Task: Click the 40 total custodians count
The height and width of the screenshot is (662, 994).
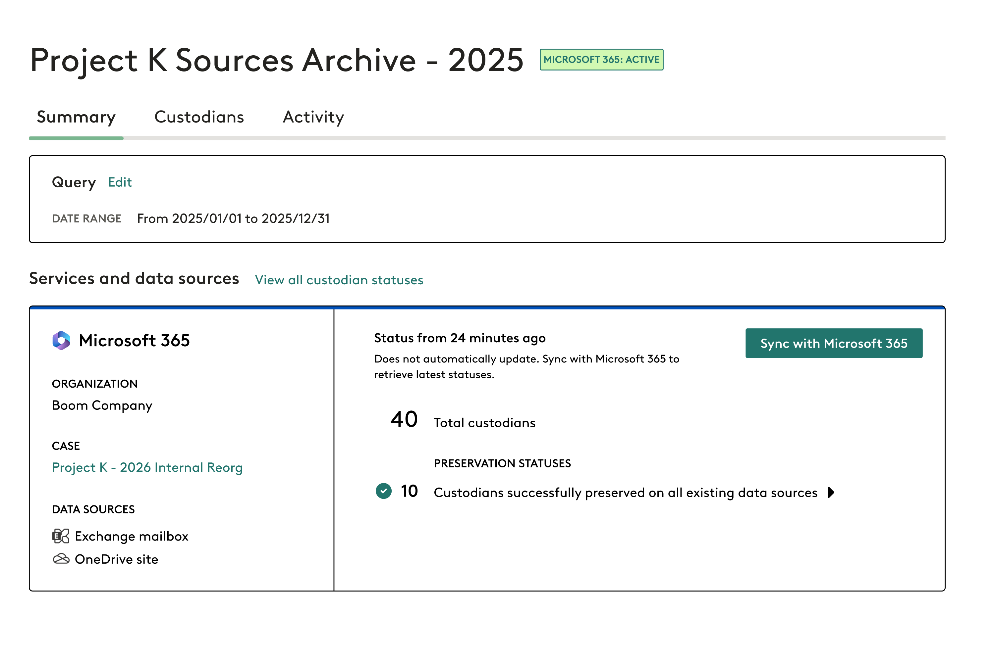Action: pyautogui.click(x=404, y=419)
